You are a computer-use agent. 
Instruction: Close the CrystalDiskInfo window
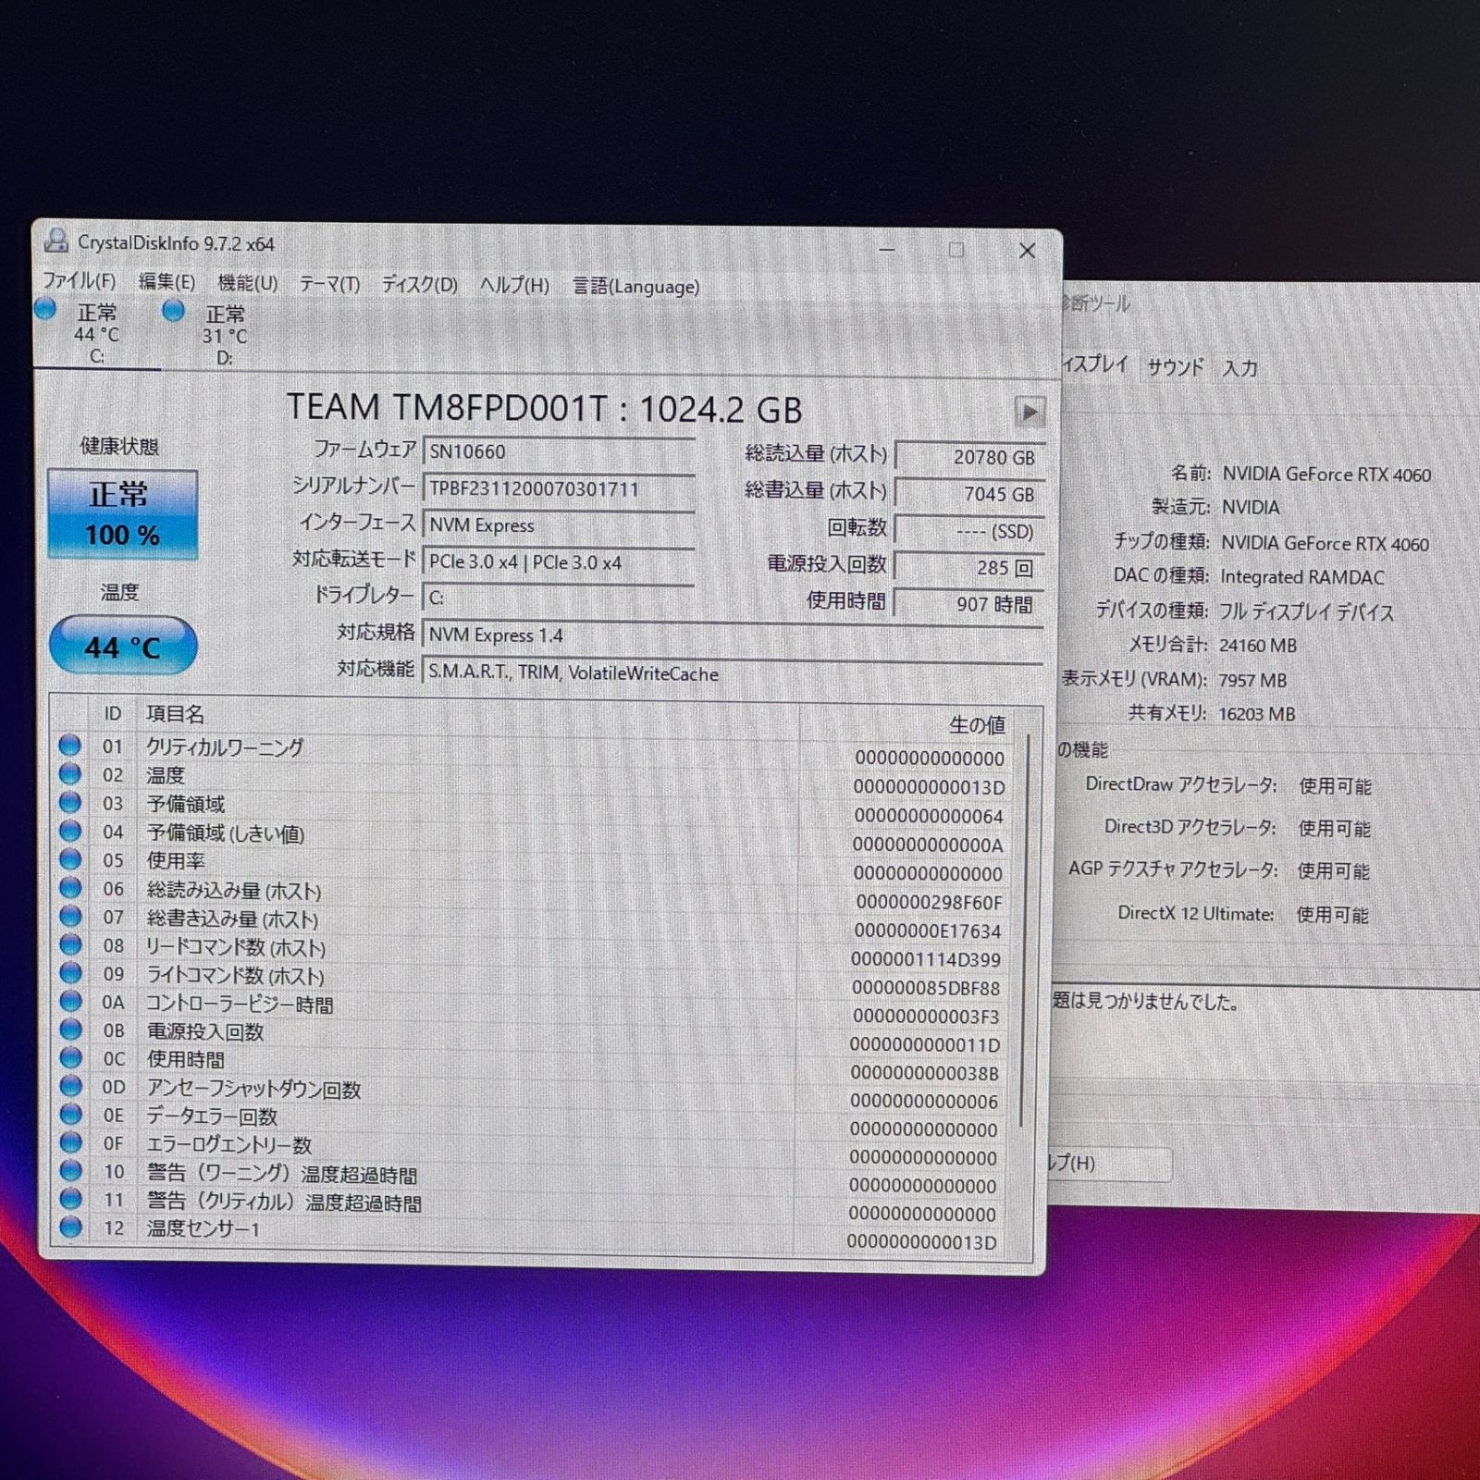(x=1027, y=251)
